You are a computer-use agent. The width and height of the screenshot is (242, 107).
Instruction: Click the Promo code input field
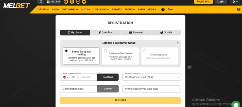(x=152, y=89)
